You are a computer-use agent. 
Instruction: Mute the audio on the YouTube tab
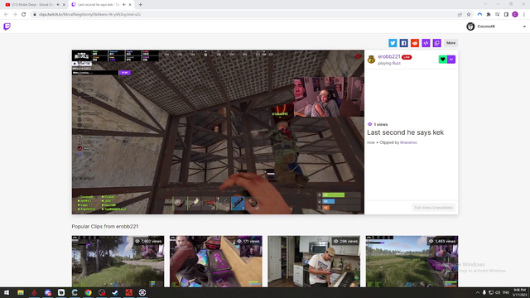58,5
